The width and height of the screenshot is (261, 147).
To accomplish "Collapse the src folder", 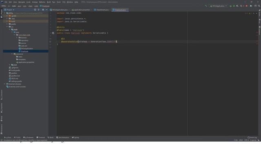I will coord(7,27).
